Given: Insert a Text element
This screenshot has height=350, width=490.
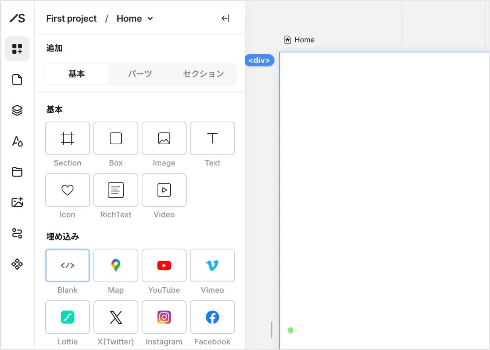Looking at the screenshot, I should (x=213, y=138).
